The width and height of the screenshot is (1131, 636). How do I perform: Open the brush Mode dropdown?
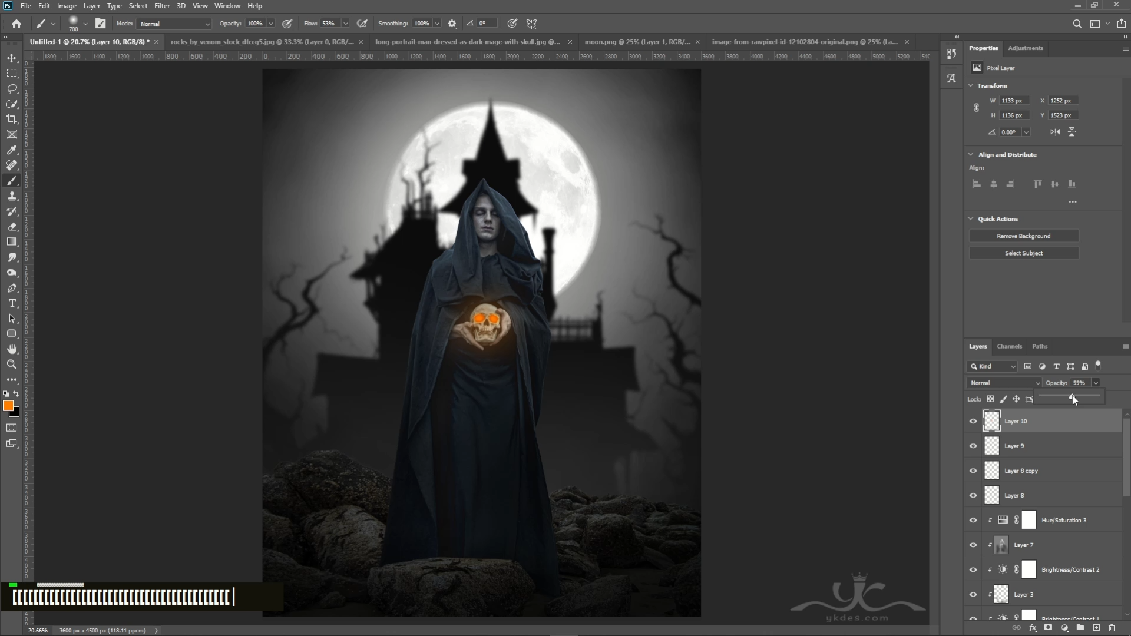pos(174,24)
